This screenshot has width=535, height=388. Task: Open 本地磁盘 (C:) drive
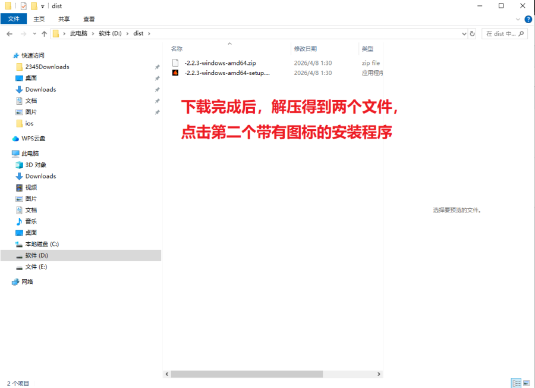[x=42, y=244]
